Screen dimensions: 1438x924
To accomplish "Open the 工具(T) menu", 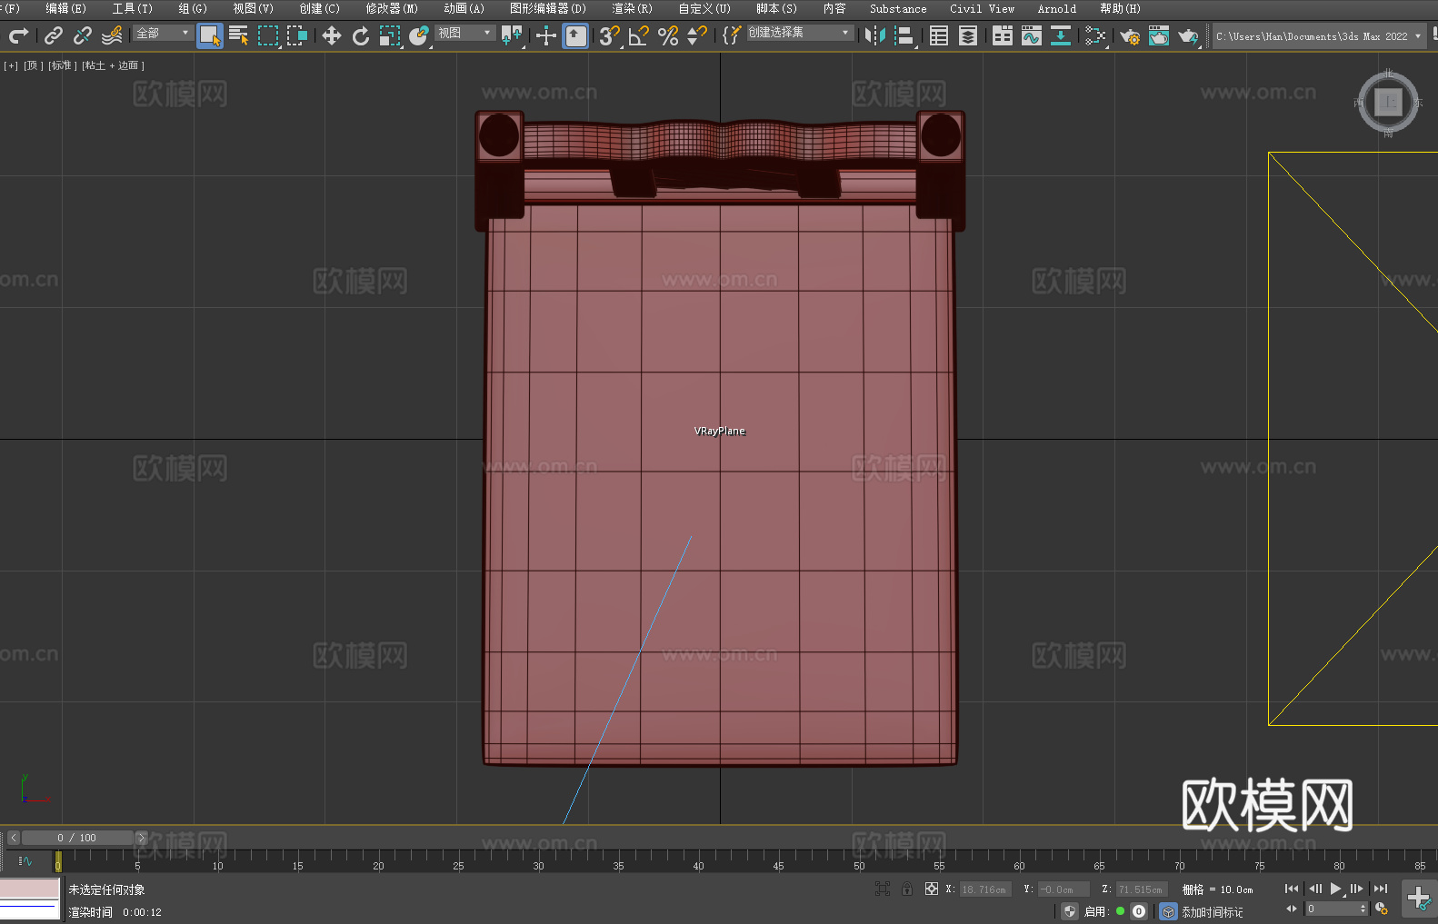I will click(x=133, y=8).
